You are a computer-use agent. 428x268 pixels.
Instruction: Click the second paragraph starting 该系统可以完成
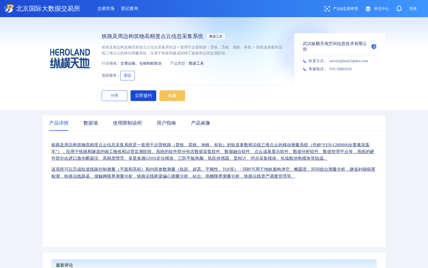213,173
